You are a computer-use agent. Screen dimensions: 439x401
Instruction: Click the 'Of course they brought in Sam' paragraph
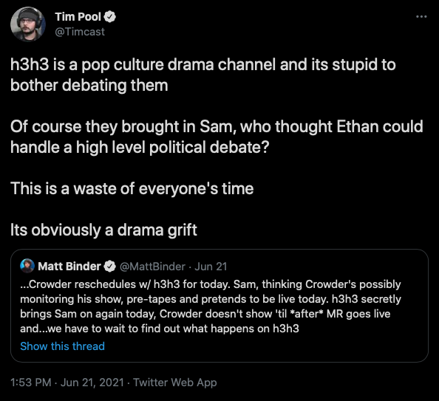tap(217, 137)
